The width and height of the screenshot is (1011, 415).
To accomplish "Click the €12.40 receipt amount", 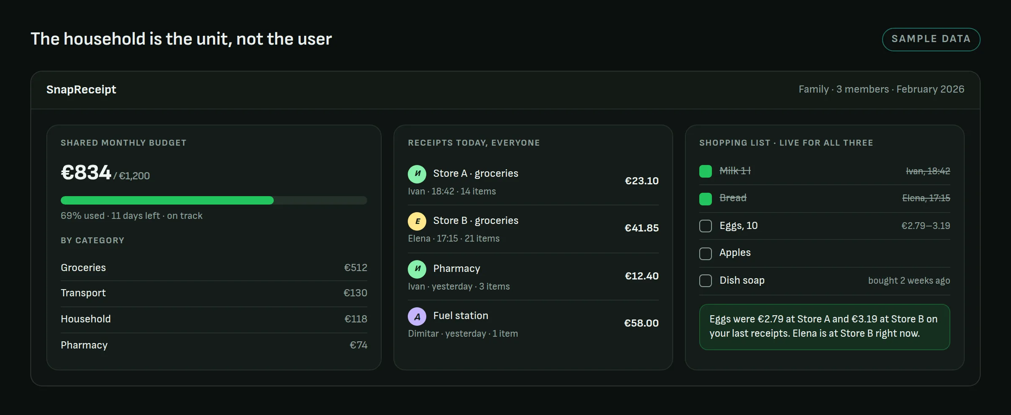I will click(x=642, y=276).
